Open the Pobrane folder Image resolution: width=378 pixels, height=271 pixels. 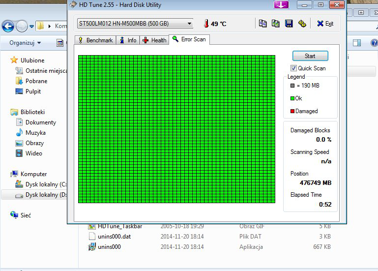coord(36,81)
